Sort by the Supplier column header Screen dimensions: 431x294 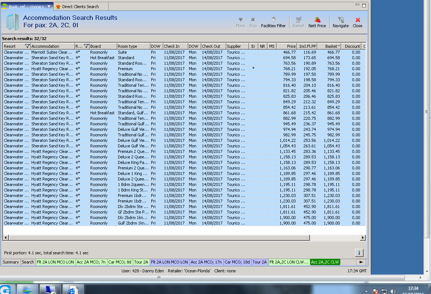(x=237, y=46)
